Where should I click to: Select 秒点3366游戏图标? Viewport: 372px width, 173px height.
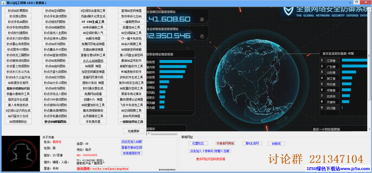(x=55, y=99)
